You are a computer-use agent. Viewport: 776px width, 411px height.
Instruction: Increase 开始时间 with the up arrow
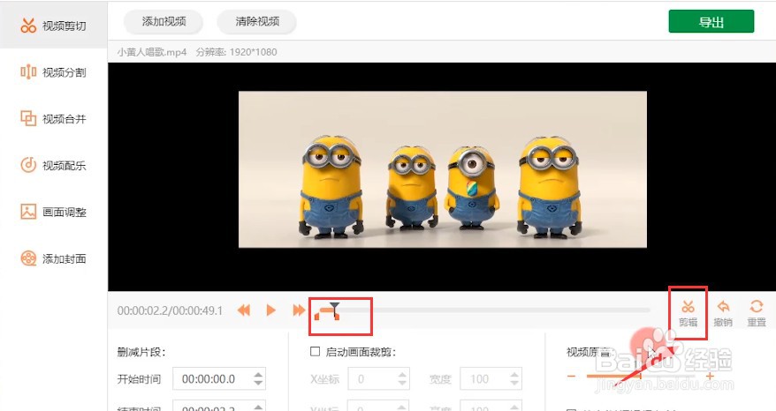(258, 375)
